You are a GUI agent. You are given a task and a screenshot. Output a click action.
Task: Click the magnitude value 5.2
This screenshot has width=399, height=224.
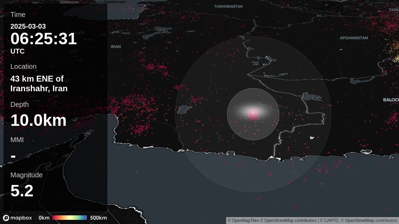point(22,191)
